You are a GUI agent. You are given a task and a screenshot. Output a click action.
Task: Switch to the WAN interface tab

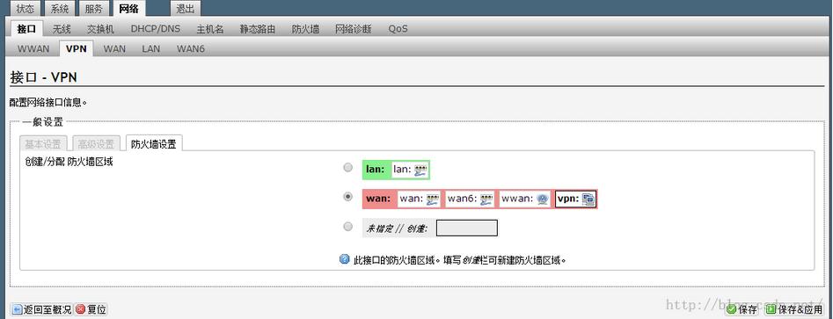click(114, 49)
